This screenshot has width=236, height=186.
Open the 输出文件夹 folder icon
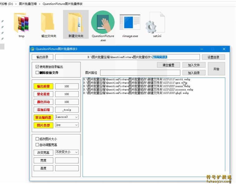[x=49, y=23]
